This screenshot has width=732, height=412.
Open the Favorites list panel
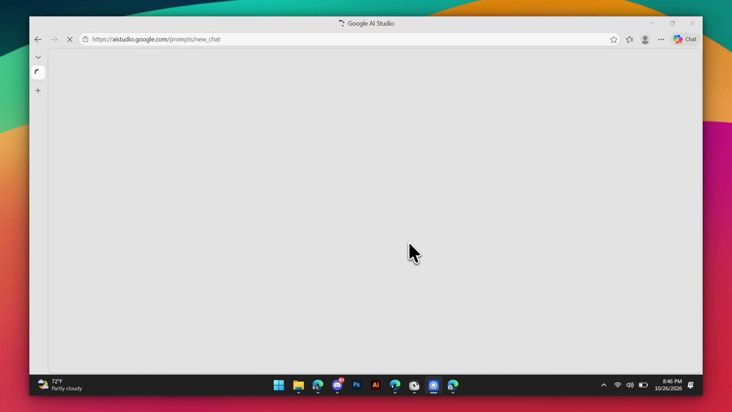(630, 39)
